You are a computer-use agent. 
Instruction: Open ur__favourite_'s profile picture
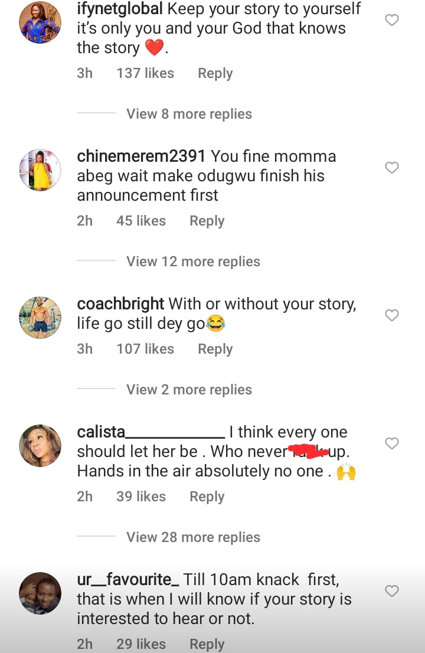[40, 593]
